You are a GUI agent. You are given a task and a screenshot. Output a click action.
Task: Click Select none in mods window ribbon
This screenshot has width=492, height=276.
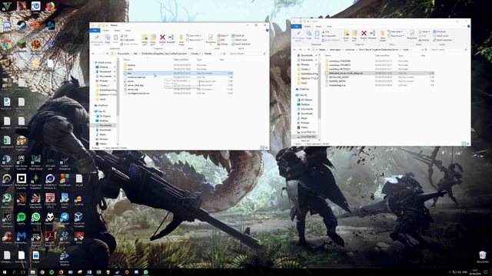tap(440, 36)
